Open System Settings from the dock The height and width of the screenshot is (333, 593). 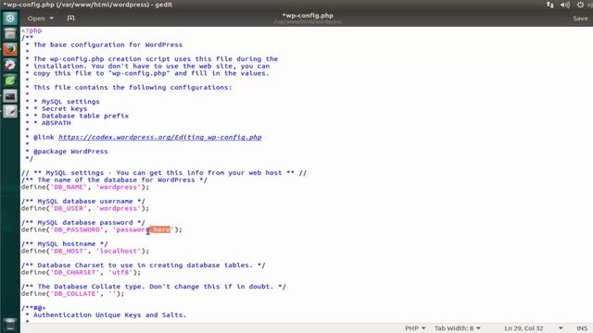click(x=10, y=65)
